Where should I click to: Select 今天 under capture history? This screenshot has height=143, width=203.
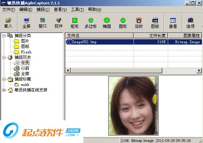point(25,63)
